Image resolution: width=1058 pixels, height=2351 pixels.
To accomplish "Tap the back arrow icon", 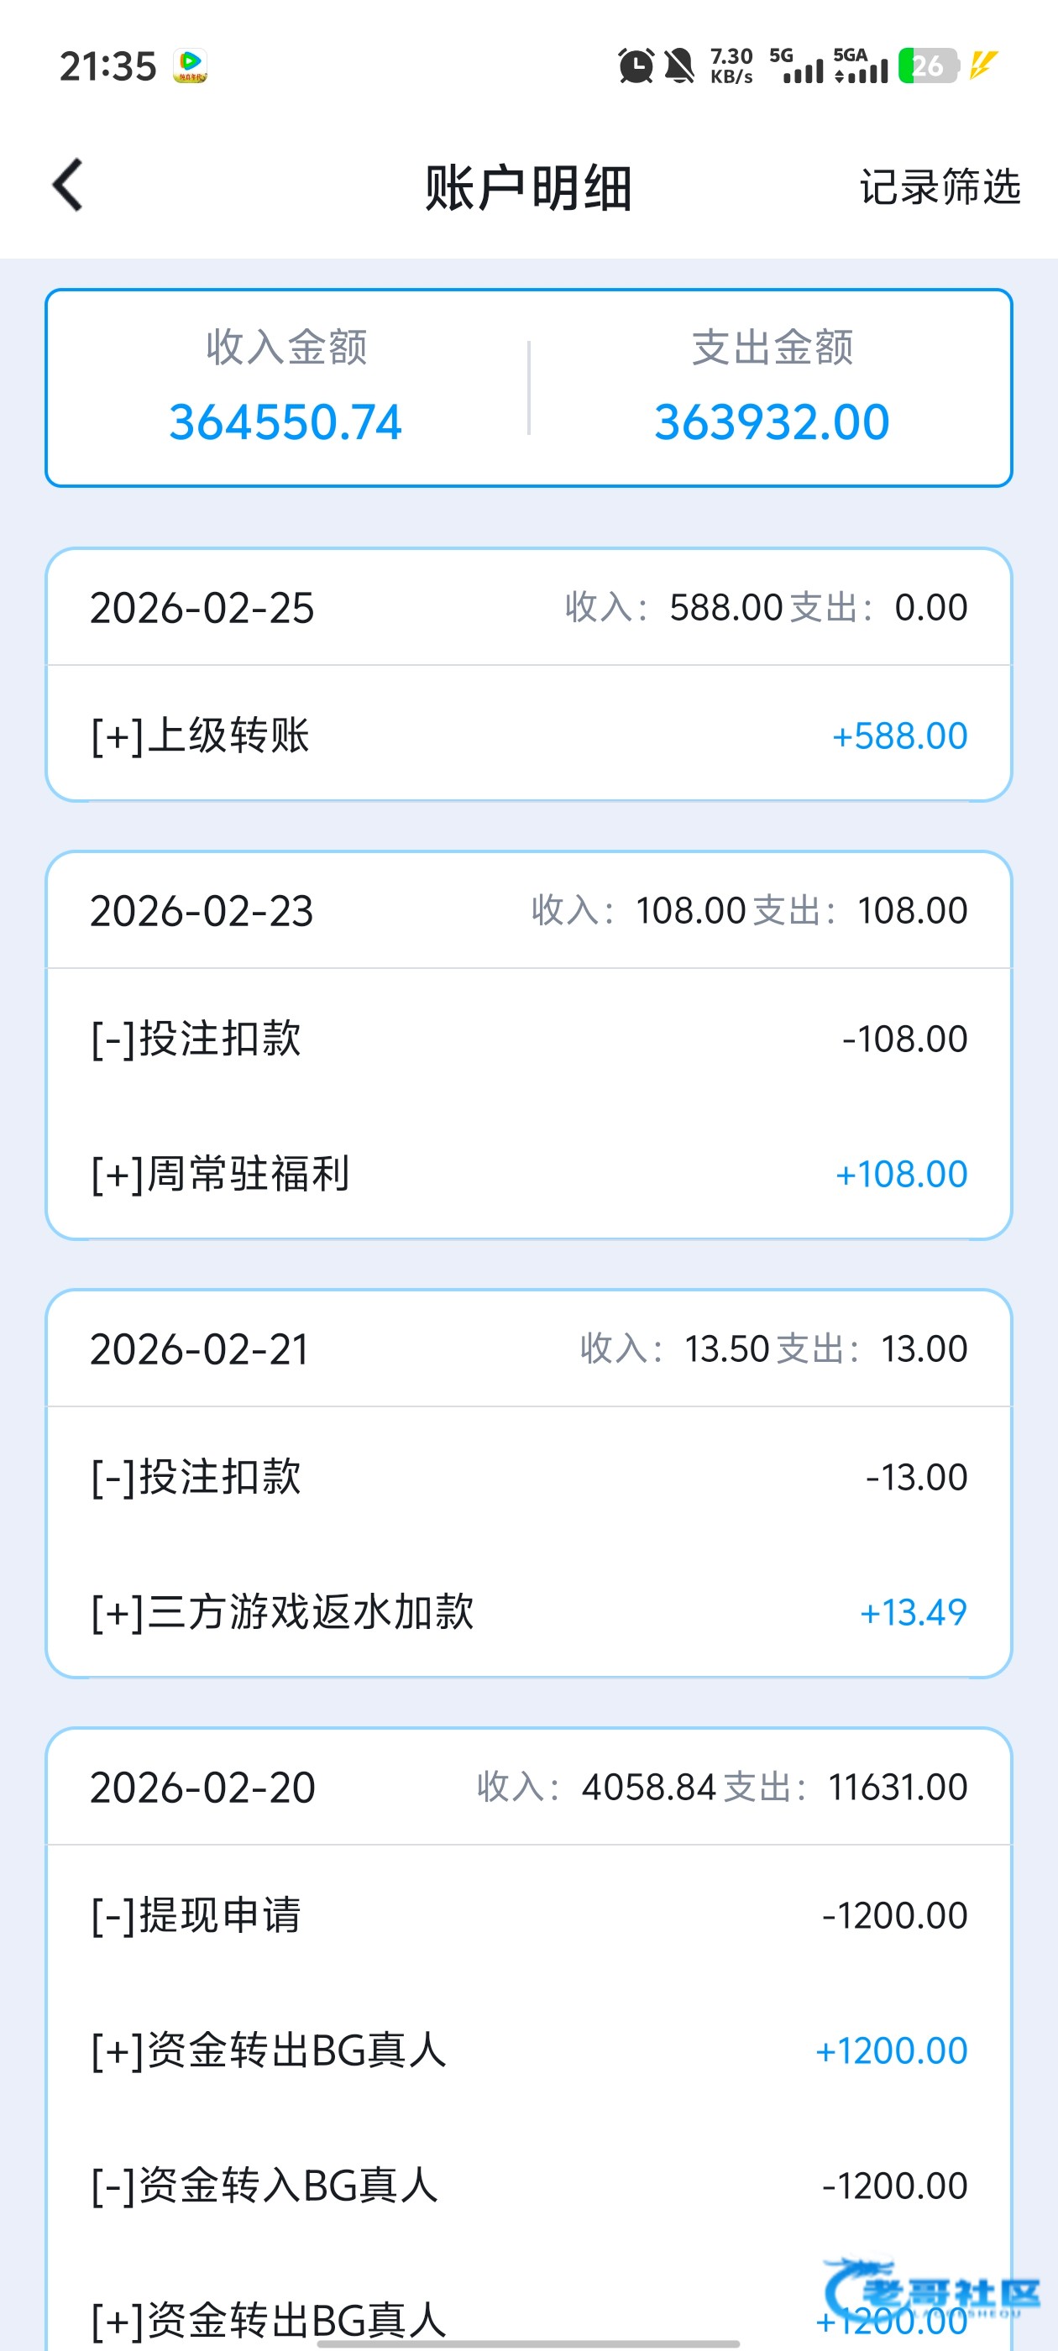I will tap(67, 186).
